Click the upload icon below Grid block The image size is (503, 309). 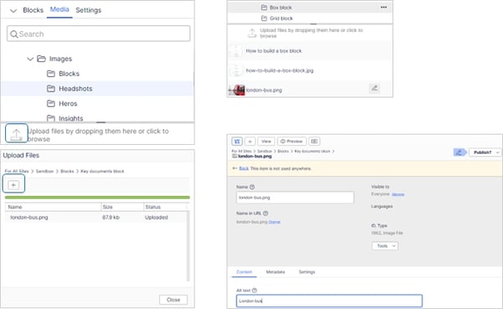(252, 33)
